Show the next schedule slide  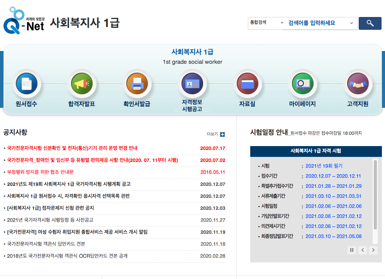(373, 250)
